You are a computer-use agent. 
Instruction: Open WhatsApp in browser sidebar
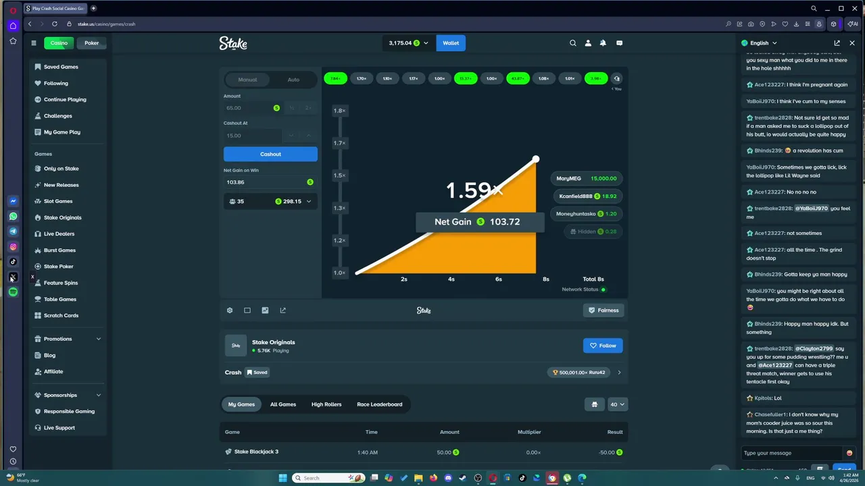click(13, 217)
